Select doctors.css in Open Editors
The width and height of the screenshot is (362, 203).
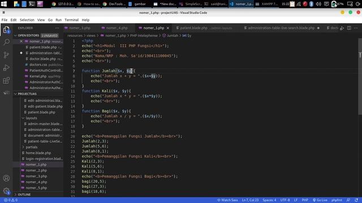click(x=38, y=65)
